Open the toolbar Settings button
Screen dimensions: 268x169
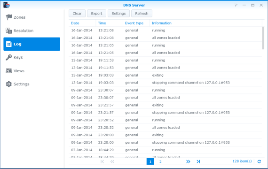118,13
